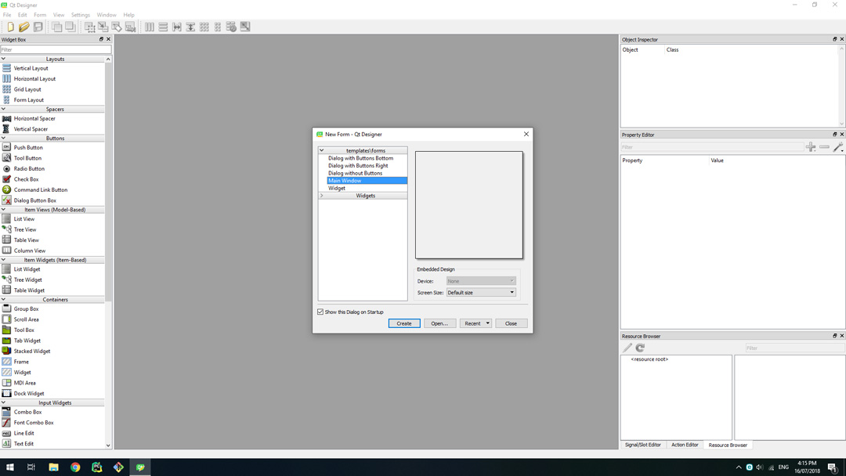846x476 pixels.
Task: Open the Settings menu
Action: coord(81,15)
